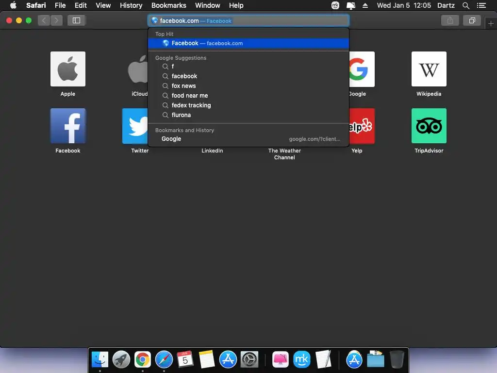The width and height of the screenshot is (497, 373).
Task: Select the Facebook top hit suggestion
Action: [248, 43]
